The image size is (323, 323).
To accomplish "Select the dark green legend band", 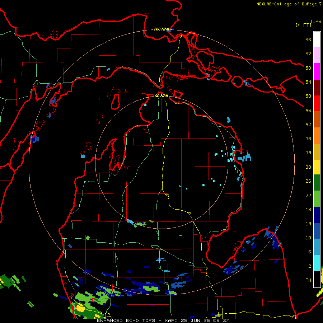I will pos(317,183).
